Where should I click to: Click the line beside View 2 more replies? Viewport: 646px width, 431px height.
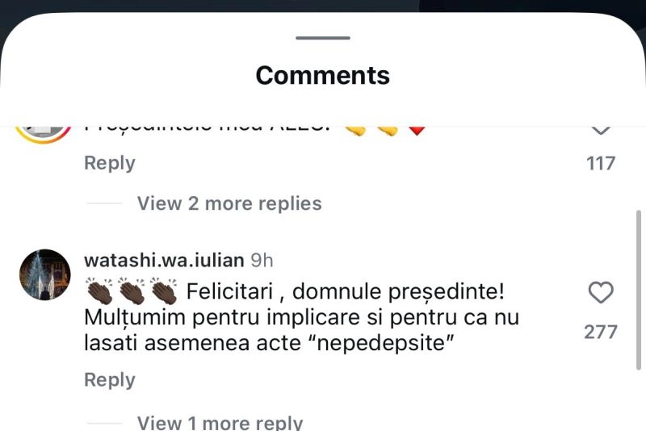coord(105,203)
